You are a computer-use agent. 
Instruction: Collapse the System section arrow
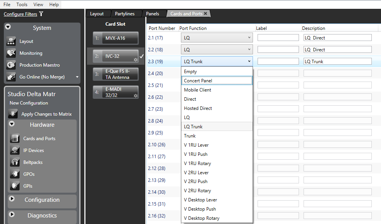pos(8,27)
